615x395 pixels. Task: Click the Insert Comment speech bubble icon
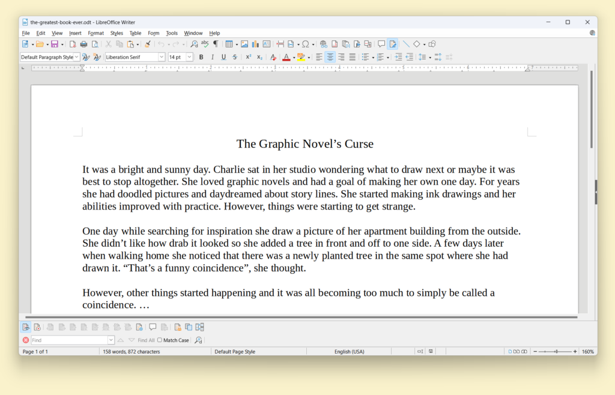coord(381,44)
